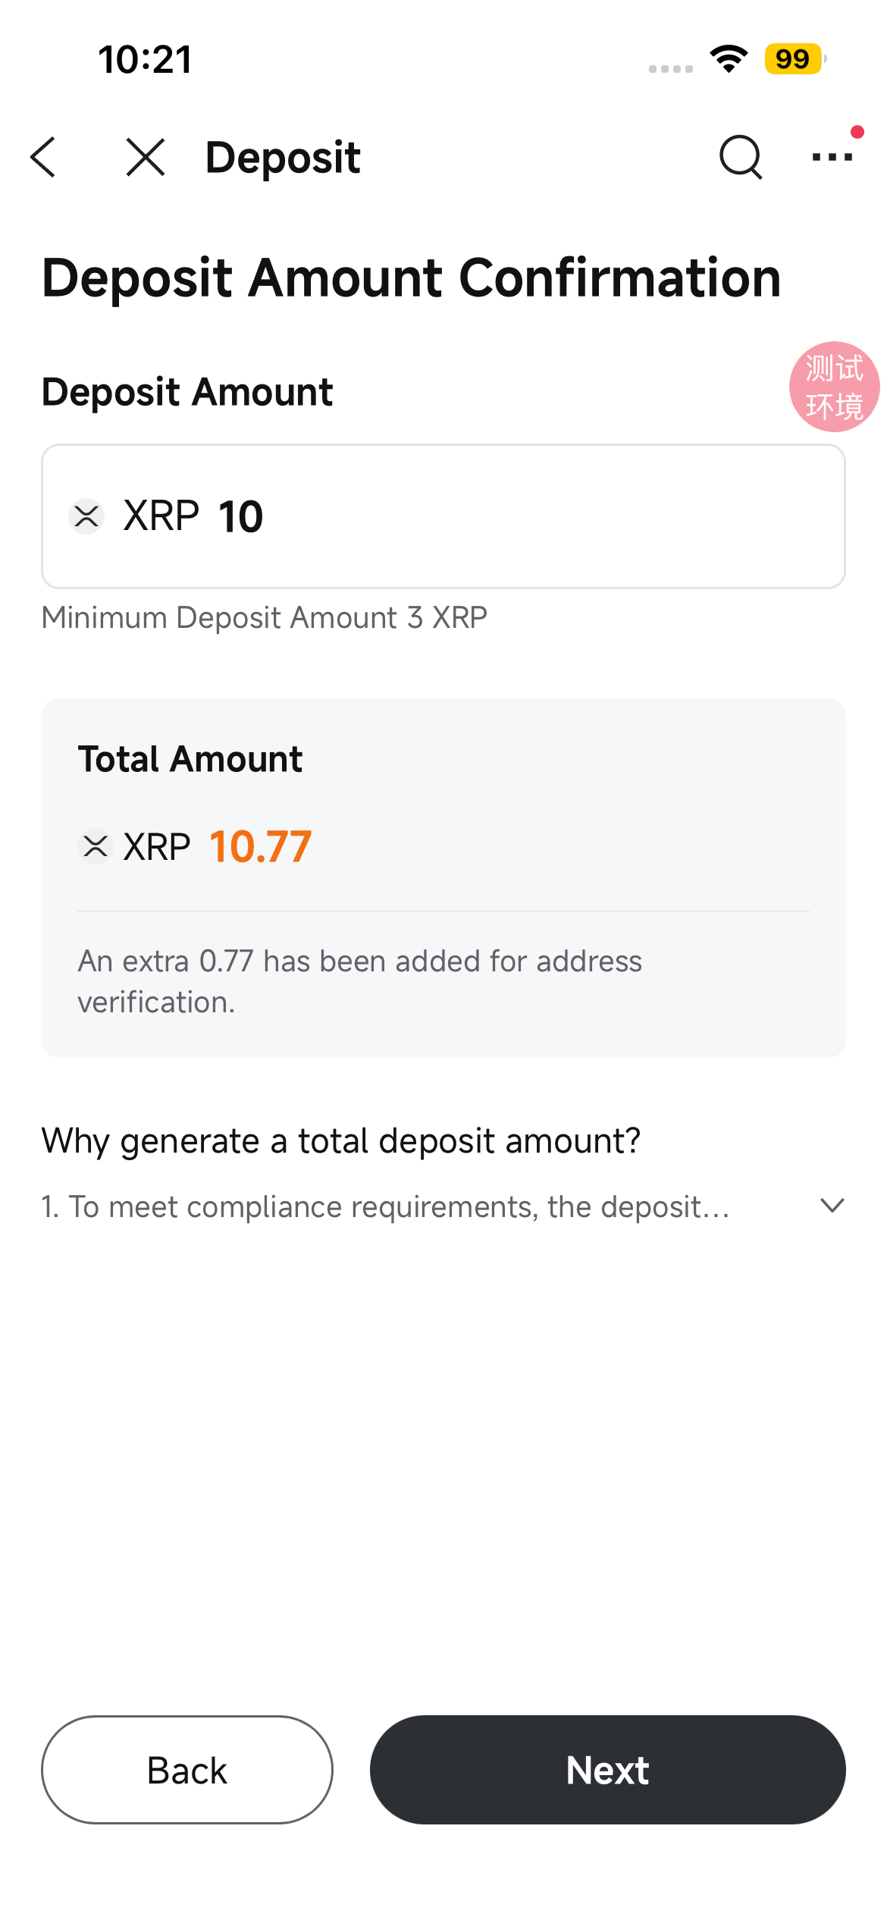Tap the Deposit title in the header
Image resolution: width=887 pixels, height=1920 pixels.
(283, 158)
